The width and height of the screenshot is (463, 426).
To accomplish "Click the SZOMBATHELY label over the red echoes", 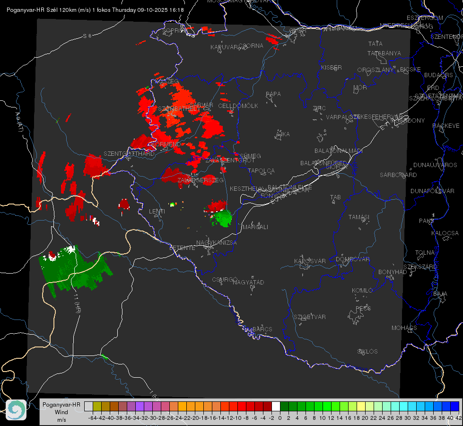I will (x=179, y=109).
